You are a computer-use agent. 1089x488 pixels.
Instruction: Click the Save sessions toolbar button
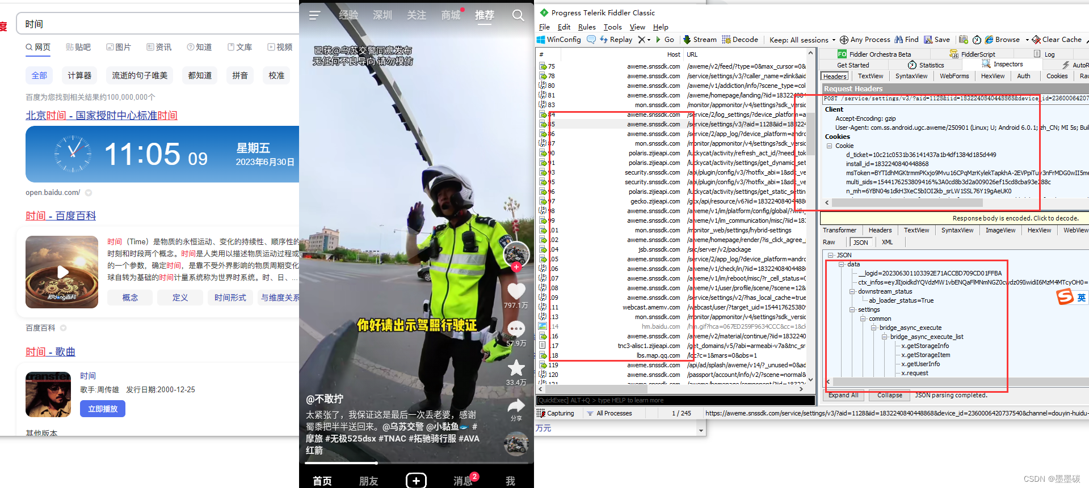[x=937, y=40]
